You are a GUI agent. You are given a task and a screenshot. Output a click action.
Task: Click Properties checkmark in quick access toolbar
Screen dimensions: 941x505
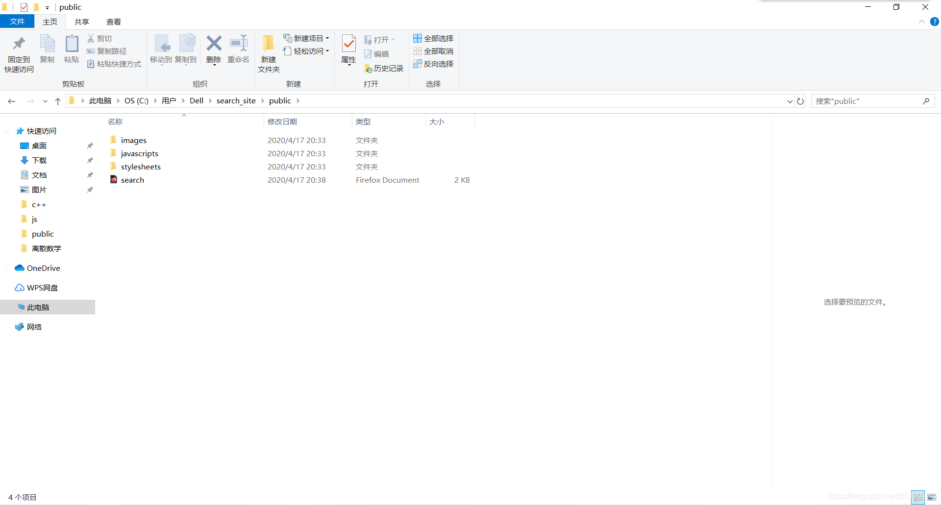24,7
